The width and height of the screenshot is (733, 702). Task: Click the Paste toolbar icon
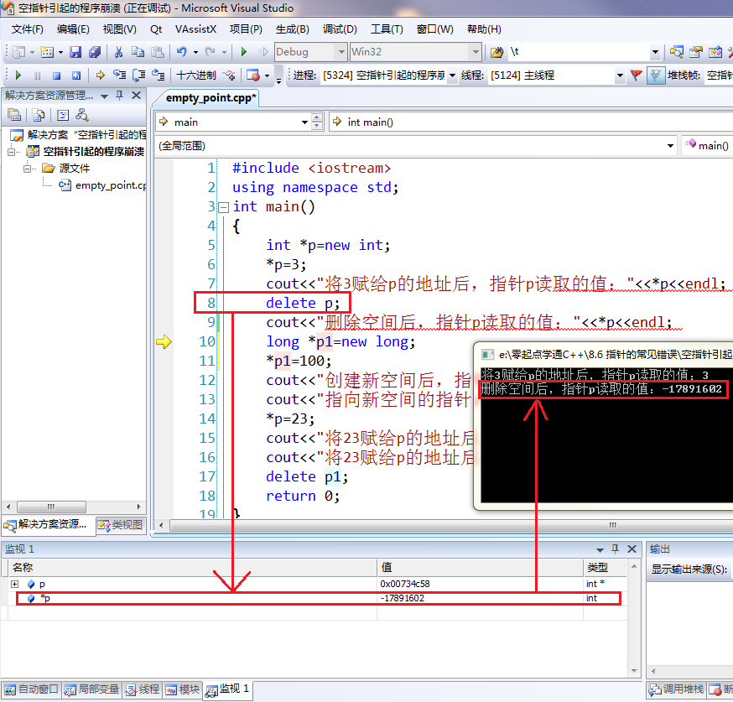(x=158, y=52)
